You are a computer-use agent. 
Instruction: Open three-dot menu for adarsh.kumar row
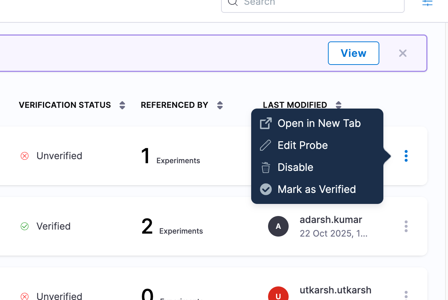(406, 226)
